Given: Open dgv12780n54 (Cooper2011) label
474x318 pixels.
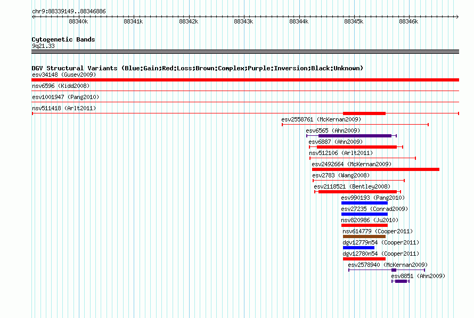Looking at the screenshot, I should pos(381,254).
